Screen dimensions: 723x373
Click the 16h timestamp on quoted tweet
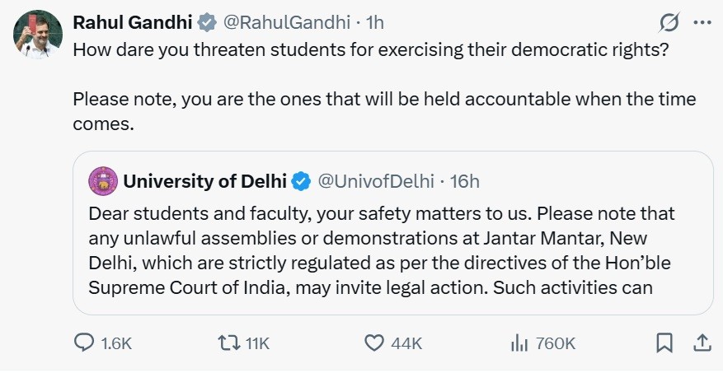coord(465,181)
